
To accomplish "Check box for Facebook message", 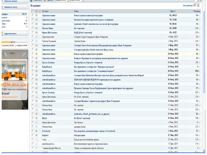I will coord(33,131).
